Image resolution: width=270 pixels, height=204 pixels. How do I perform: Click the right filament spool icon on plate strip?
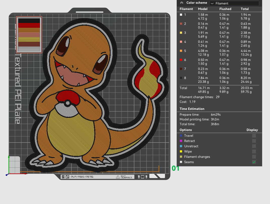(146, 177)
